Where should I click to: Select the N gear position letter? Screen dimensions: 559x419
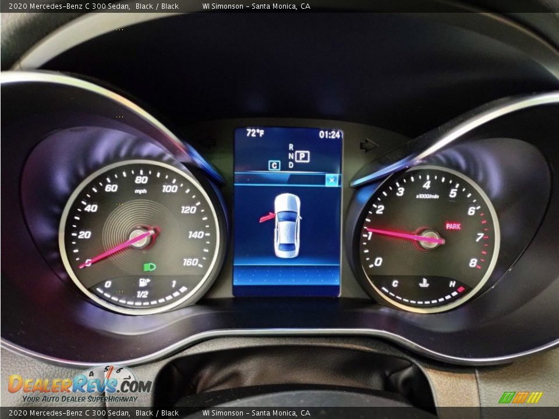[x=290, y=155]
